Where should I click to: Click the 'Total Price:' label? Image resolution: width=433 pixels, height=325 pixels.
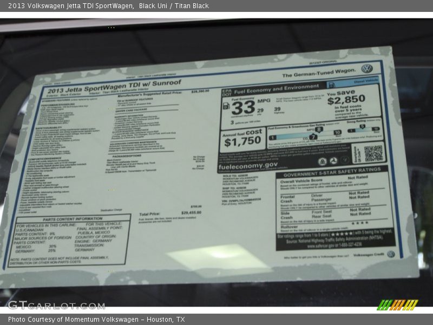(x=149, y=214)
